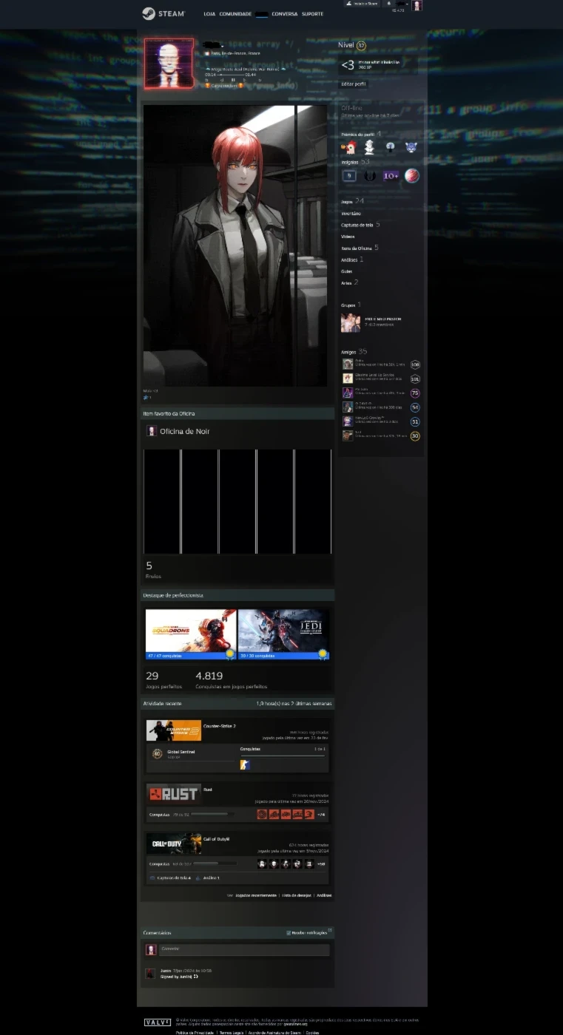This screenshot has height=1035, width=563.
Task: Click Counter-Strike 2 achievements progress bar
Action: [283, 756]
